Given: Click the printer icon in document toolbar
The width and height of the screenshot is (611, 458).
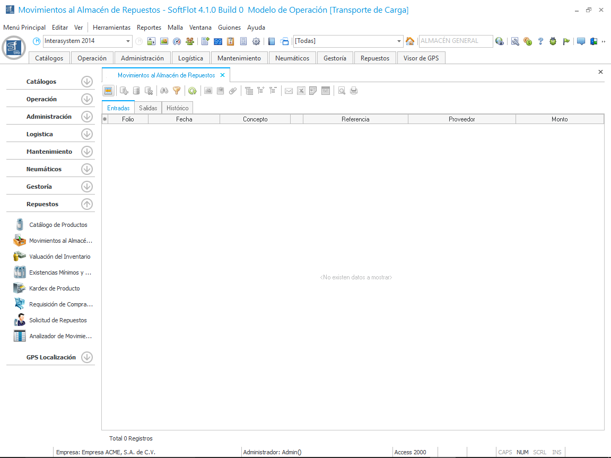Looking at the screenshot, I should click(x=354, y=91).
